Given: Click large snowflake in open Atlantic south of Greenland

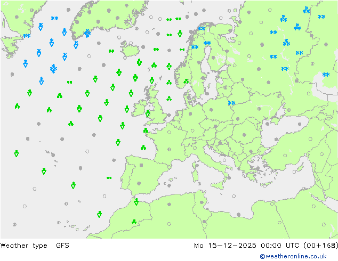Looking at the screenshot, I should click(53, 69).
